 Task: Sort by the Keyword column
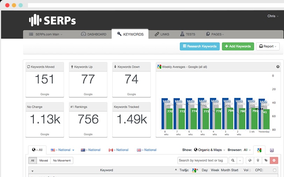click(106, 170)
